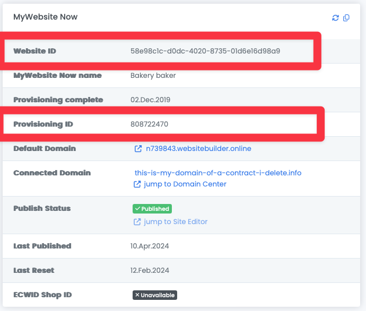Select the Website ID value text
The height and width of the screenshot is (311, 366).
(x=205, y=51)
